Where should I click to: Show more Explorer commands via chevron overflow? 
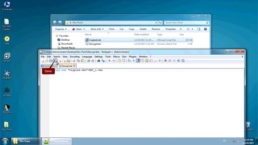tap(181, 29)
